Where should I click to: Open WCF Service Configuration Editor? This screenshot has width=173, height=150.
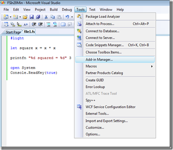point(115,107)
